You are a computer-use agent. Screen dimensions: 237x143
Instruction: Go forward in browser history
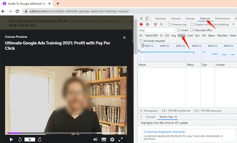pos(10,11)
